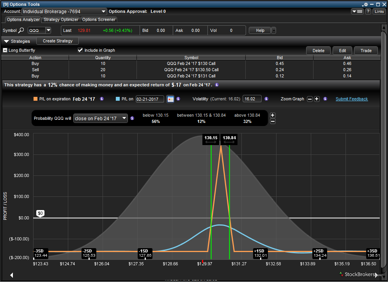Pan graph left with the arrow
388x282 pixels.
(11, 275)
